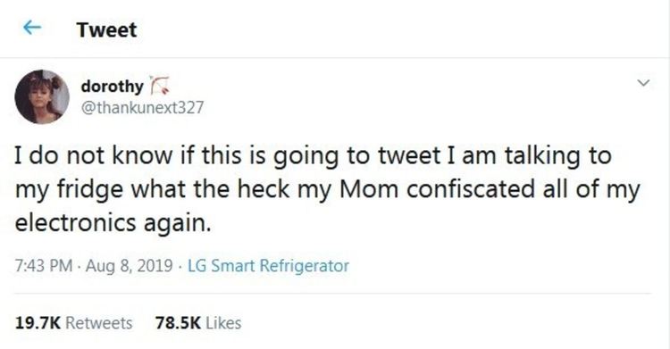Viewport: 670px width, 349px height.
Task: Click the Likes label
Action: click(x=223, y=323)
